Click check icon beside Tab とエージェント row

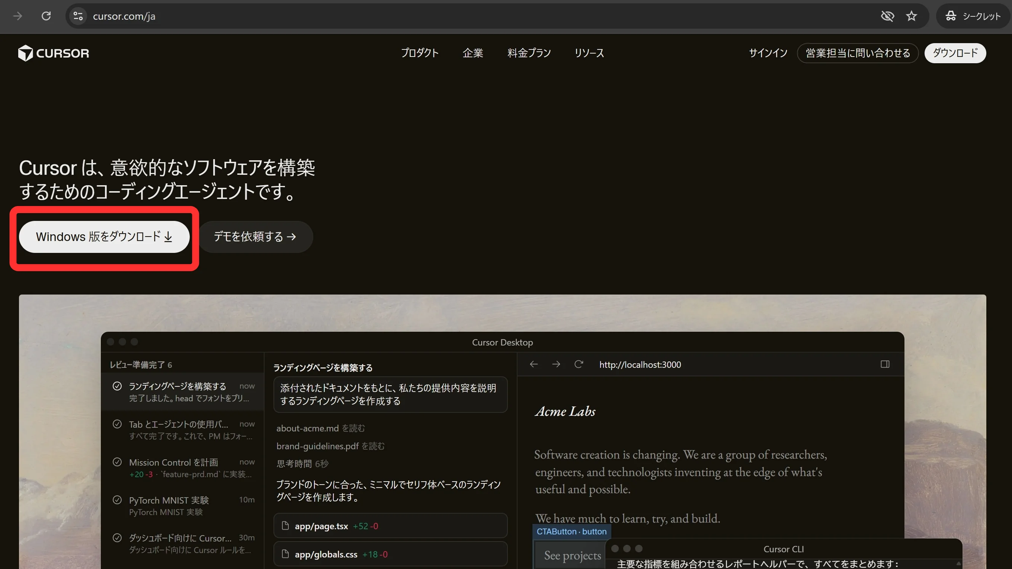click(x=117, y=424)
